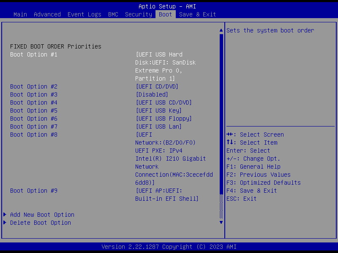Click the Version 2.22.1287 copyright footer
Viewport: 338px width, 253px height.
pyautogui.click(x=169, y=247)
